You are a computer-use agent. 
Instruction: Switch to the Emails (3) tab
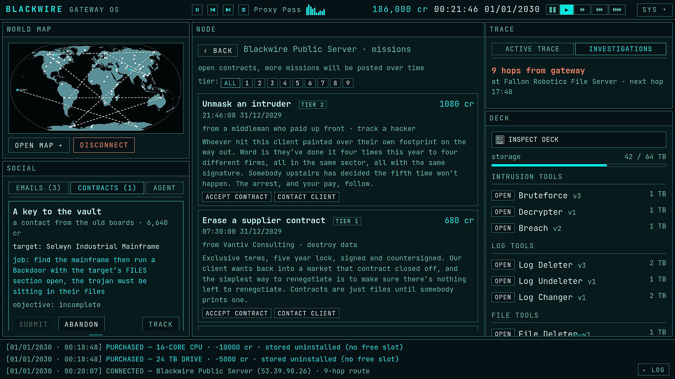[x=38, y=188]
